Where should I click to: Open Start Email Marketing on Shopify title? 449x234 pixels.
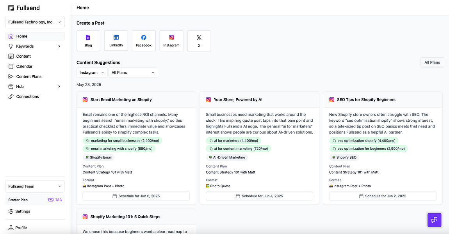tap(121, 99)
